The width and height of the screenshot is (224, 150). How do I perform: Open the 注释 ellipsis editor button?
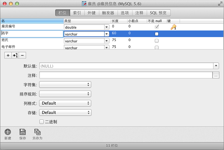tap(216, 75)
